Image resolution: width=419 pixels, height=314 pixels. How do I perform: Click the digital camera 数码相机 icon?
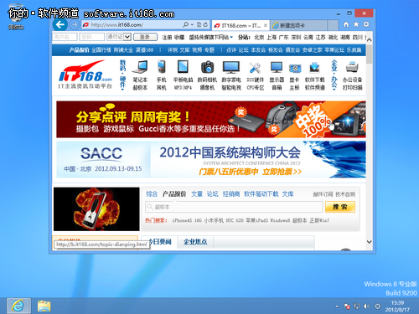coord(207,67)
